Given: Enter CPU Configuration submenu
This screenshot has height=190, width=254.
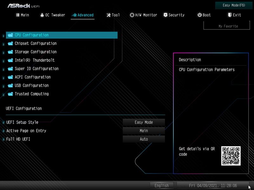Looking at the screenshot, I should click(62, 35).
